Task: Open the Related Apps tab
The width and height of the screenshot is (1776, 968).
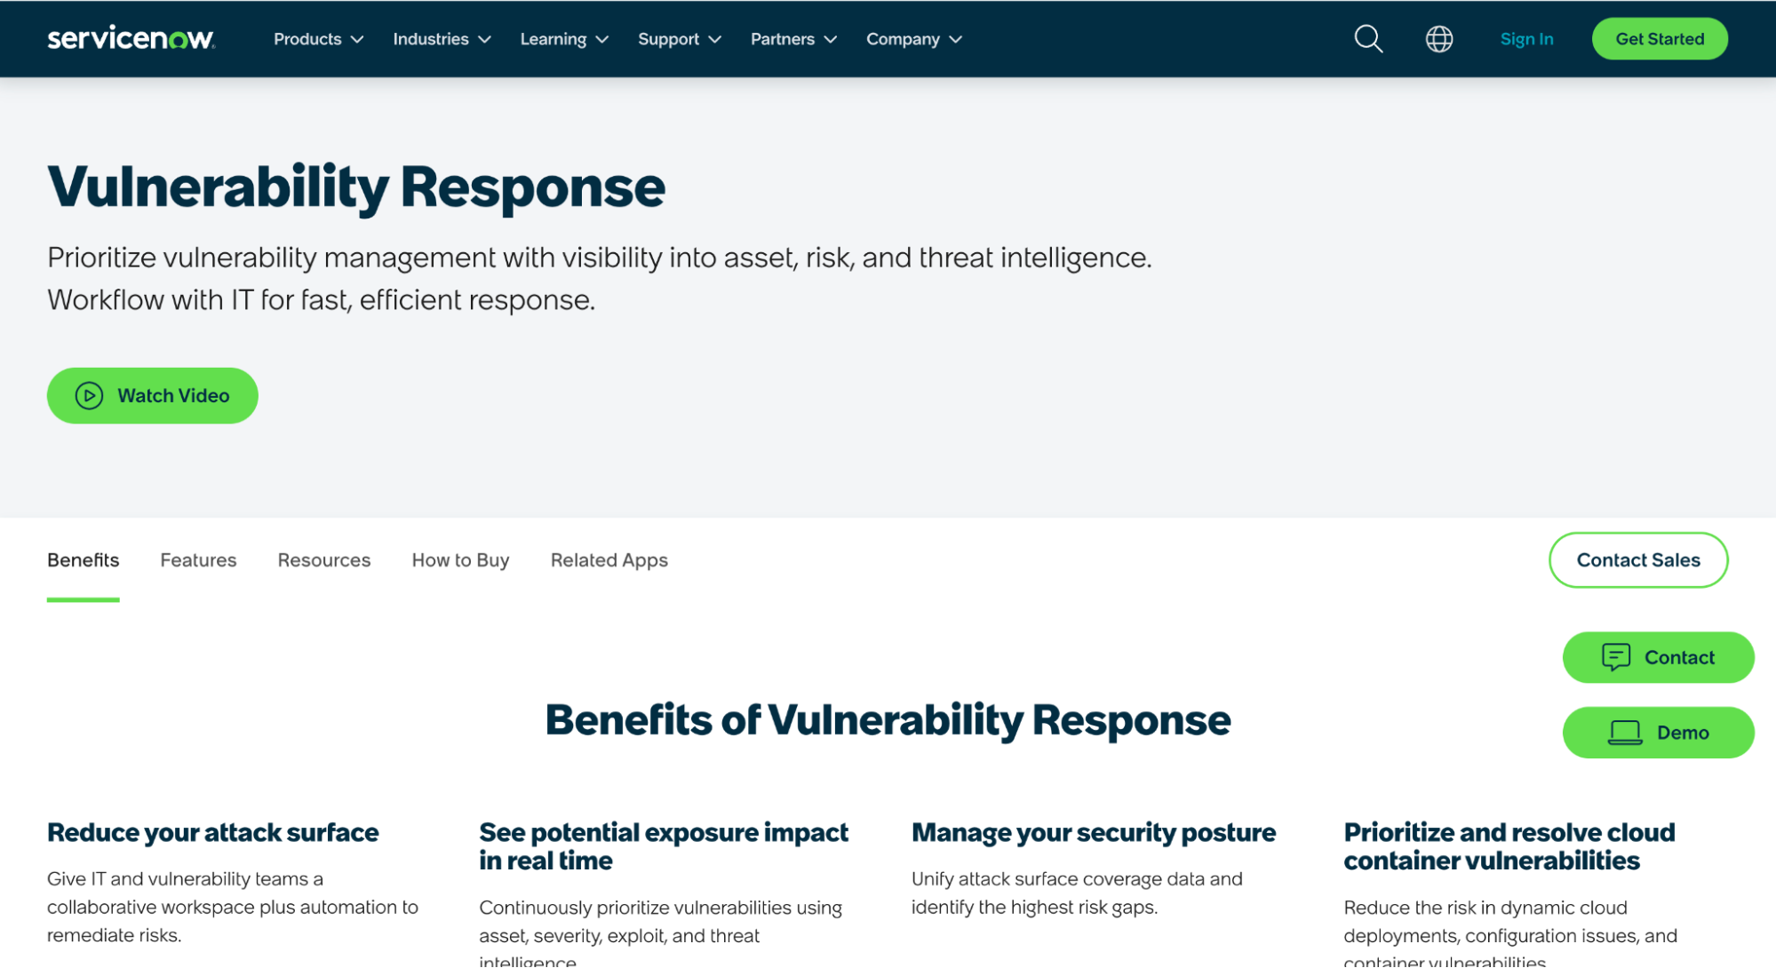Action: point(609,559)
